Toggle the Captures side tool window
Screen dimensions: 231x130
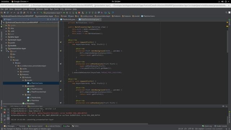coord(1,47)
